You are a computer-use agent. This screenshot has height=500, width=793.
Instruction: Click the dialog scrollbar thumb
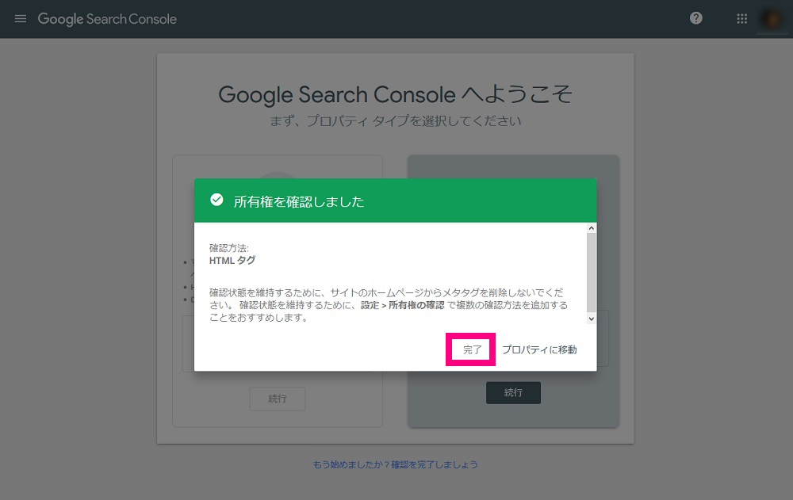[592, 273]
